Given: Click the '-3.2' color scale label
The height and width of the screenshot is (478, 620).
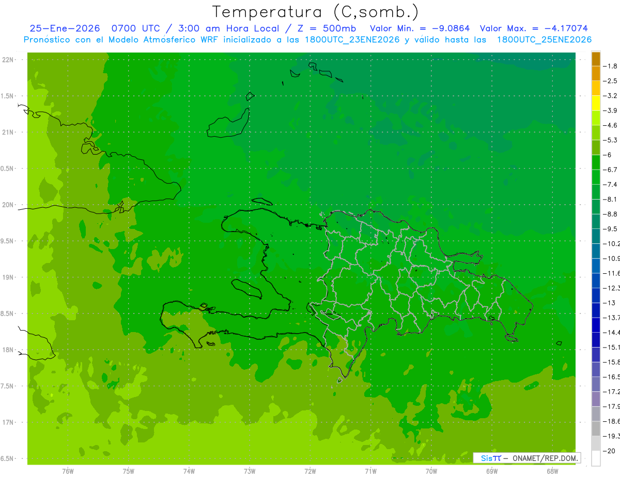Looking at the screenshot, I should pos(610,96).
